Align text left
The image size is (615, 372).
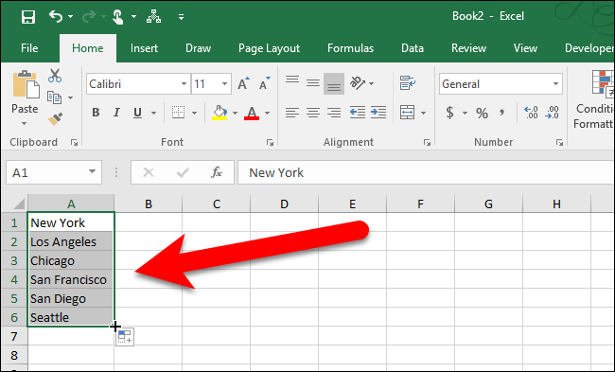[292, 113]
